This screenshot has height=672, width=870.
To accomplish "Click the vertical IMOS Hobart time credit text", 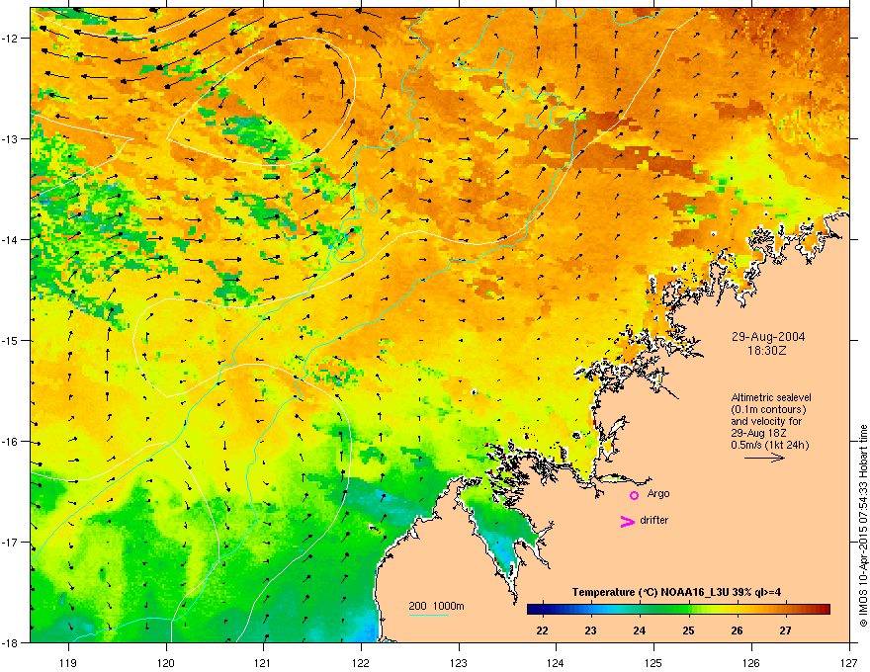I will (863, 526).
